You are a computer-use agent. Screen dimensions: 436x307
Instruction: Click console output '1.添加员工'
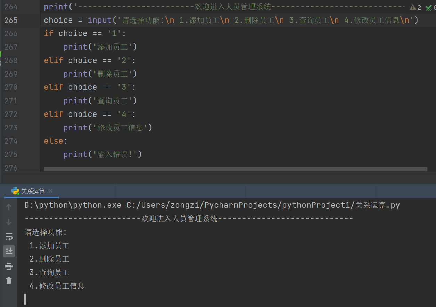(x=49, y=246)
